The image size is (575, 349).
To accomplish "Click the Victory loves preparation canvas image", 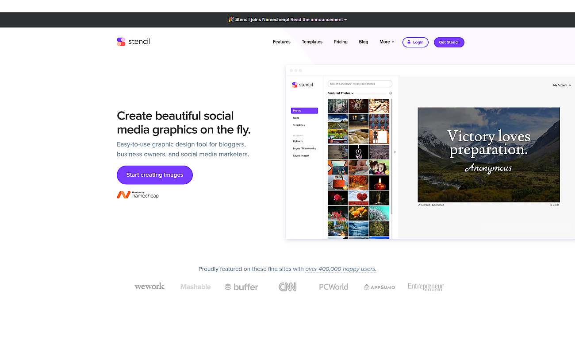I will pyautogui.click(x=489, y=155).
